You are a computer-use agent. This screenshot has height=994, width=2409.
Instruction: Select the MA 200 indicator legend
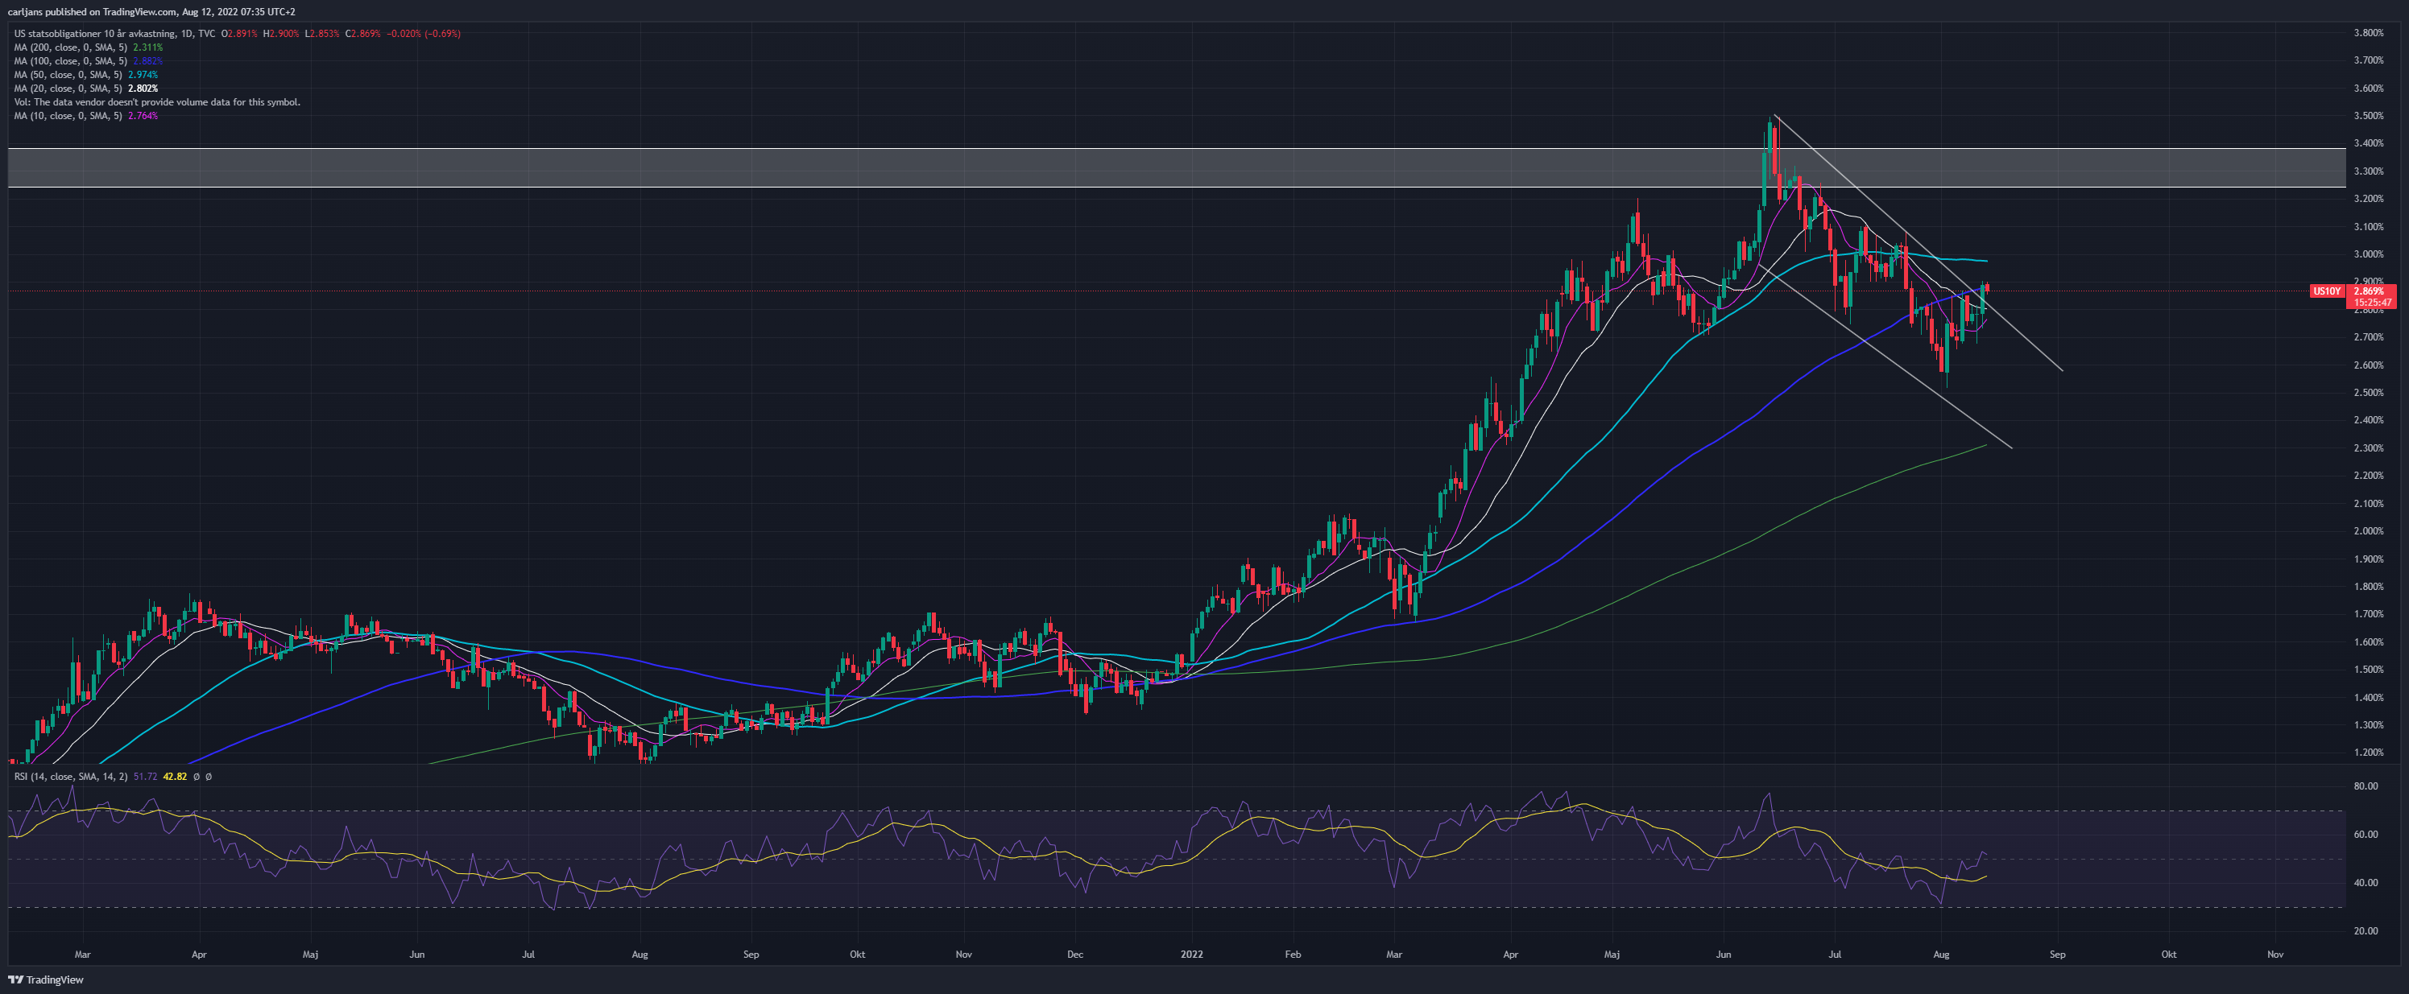tap(88, 47)
